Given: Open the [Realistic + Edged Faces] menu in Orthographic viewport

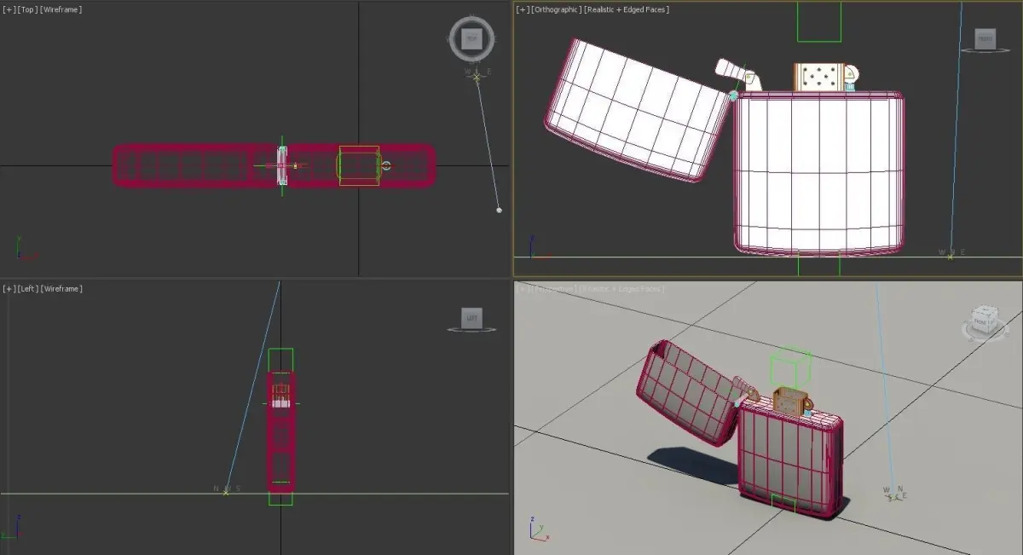Looking at the screenshot, I should [627, 9].
